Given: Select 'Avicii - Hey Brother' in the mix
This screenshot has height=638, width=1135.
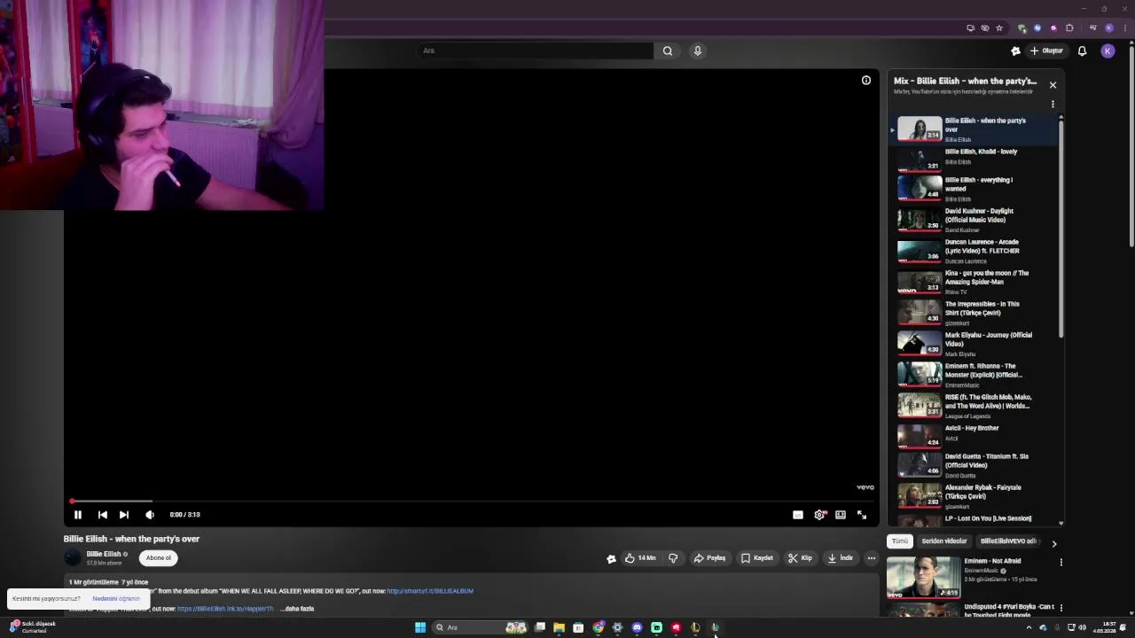Looking at the screenshot, I should [974, 434].
